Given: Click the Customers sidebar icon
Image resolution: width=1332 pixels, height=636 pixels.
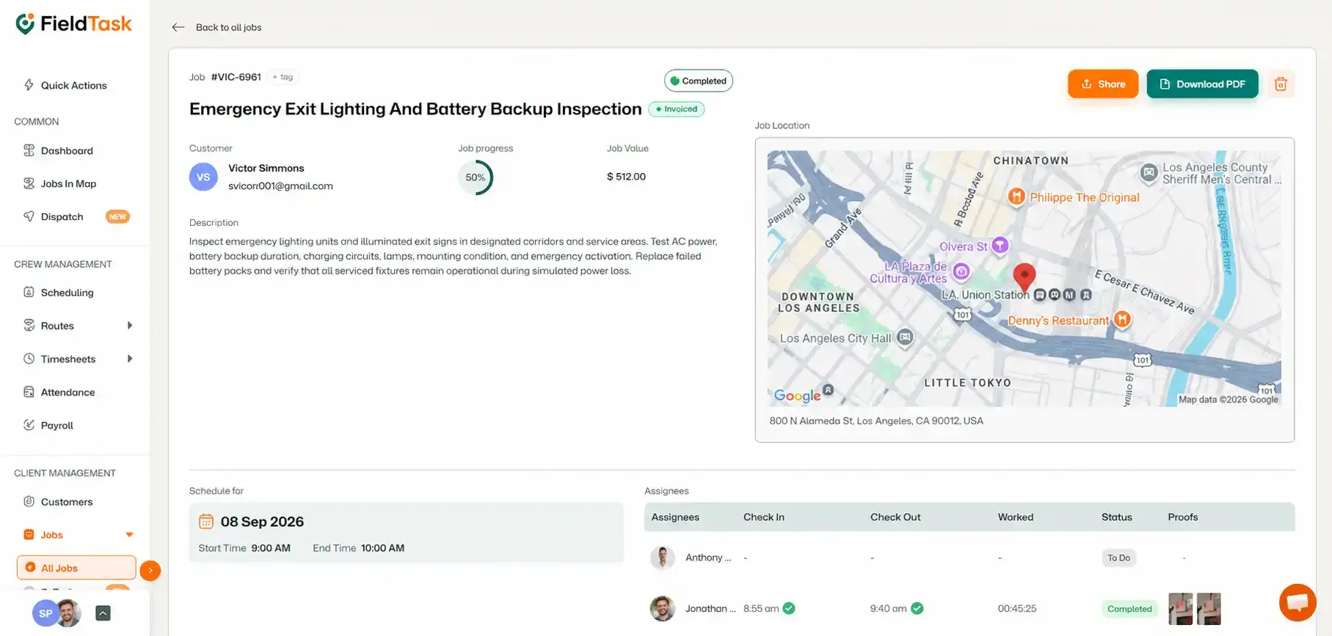Looking at the screenshot, I should tap(29, 502).
